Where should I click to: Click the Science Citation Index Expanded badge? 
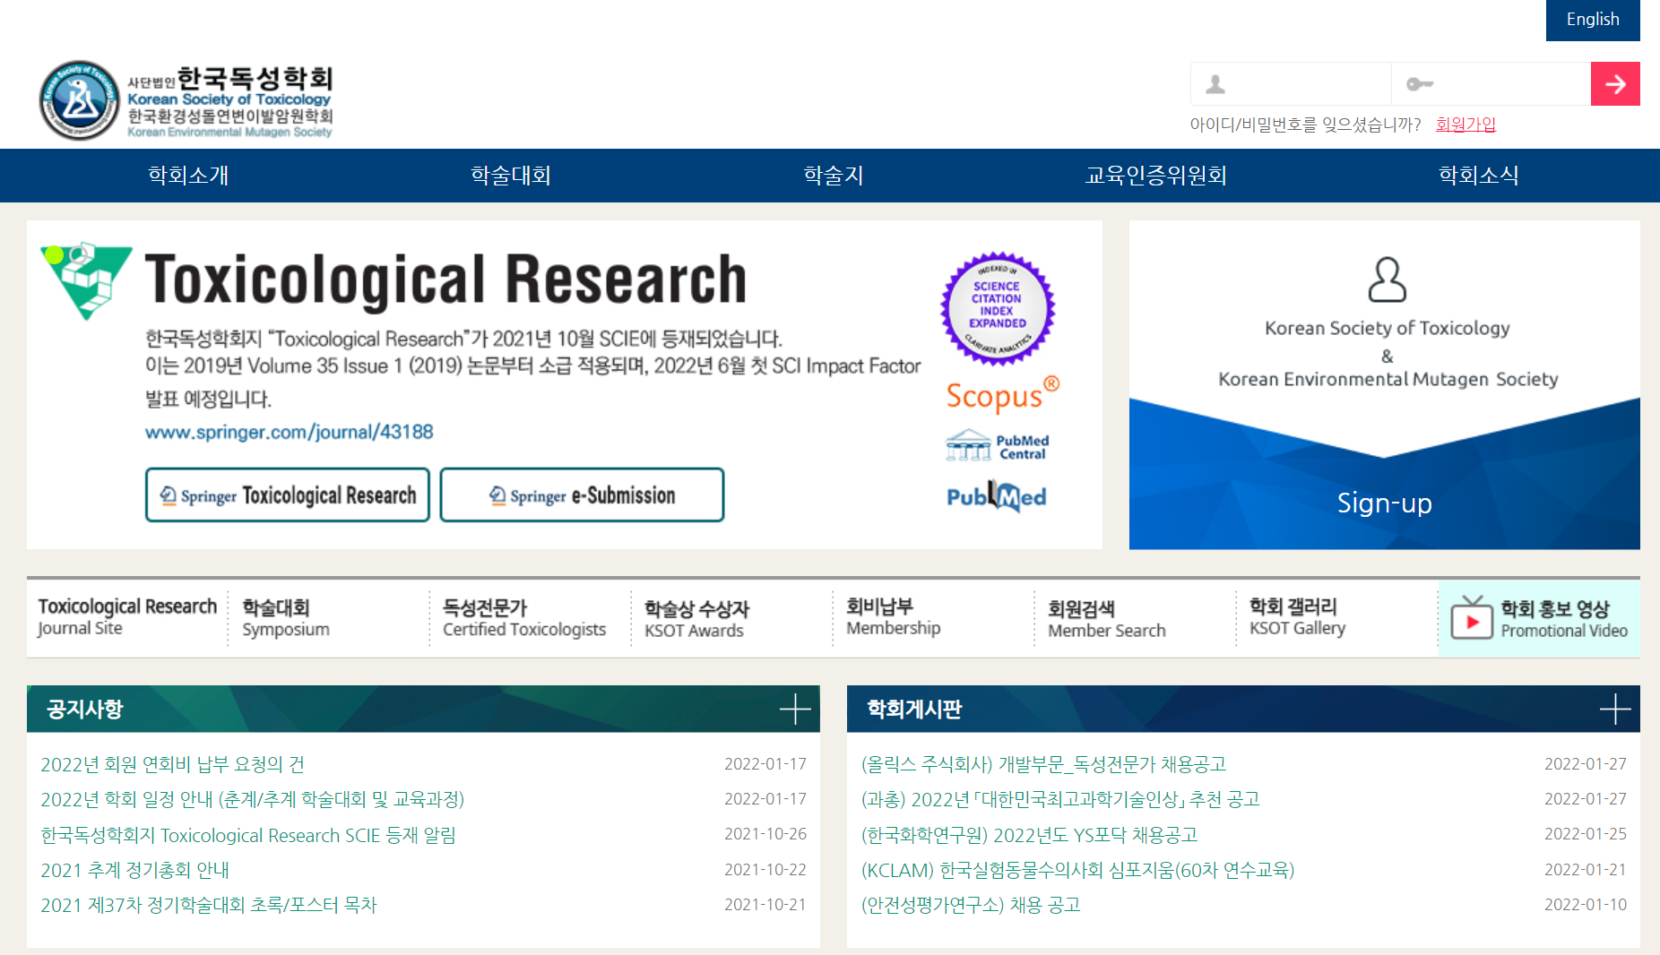[997, 307]
